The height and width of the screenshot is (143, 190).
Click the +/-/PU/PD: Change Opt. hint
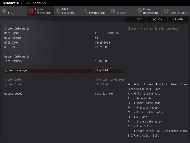(x=144, y=94)
